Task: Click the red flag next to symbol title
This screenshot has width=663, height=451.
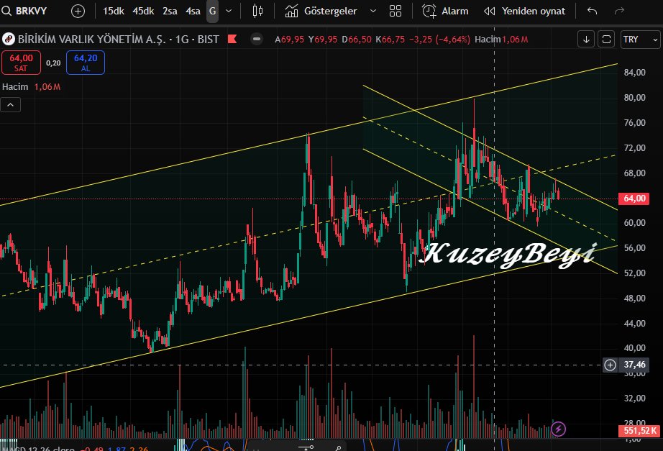Action: tap(232, 40)
